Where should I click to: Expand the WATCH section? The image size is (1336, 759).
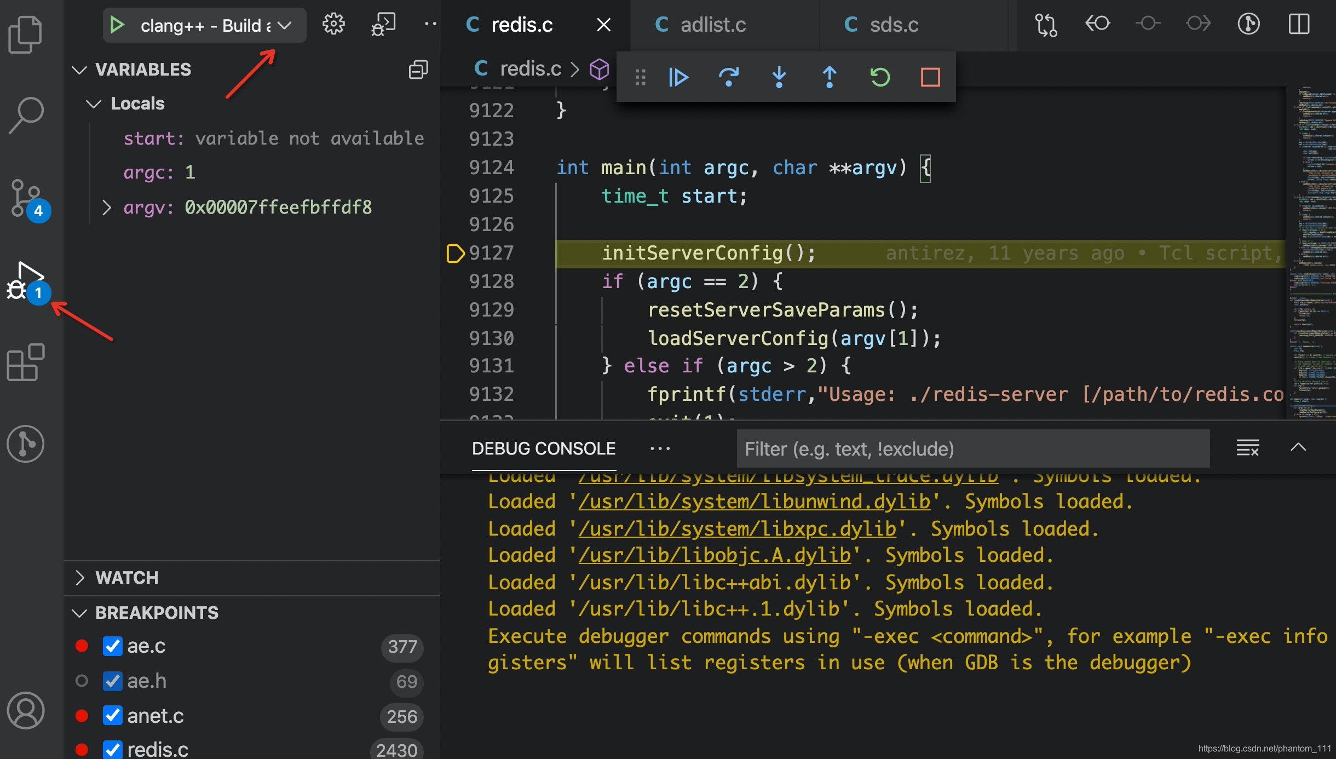(x=80, y=578)
